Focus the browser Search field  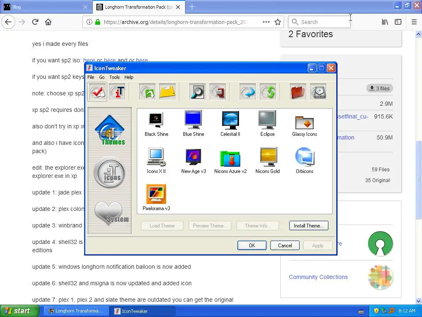[x=319, y=22]
